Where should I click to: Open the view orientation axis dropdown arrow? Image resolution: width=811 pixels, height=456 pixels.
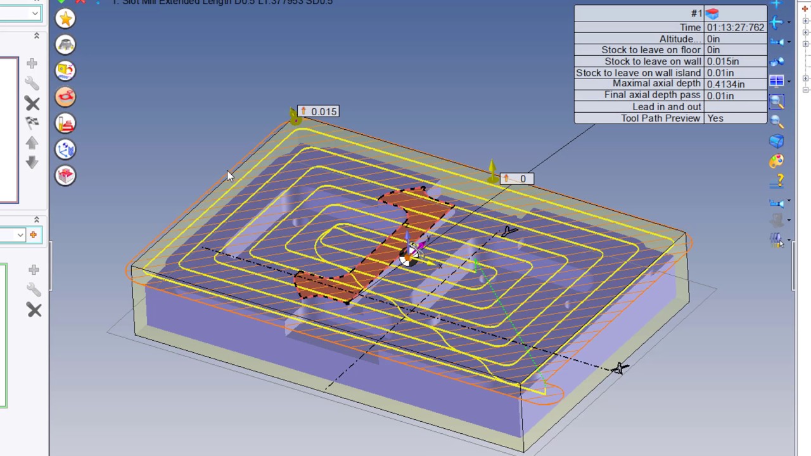coord(789,23)
